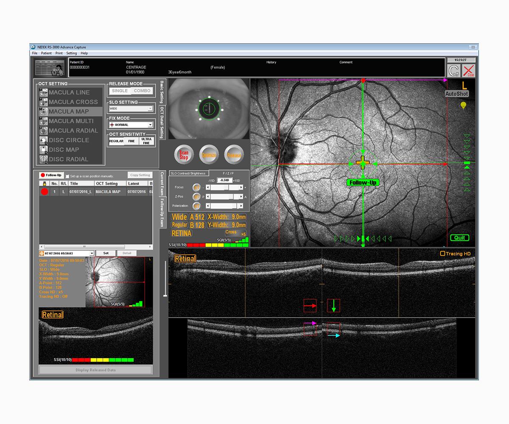Click the round Release button
This screenshot has height=424, width=509.
click(234, 155)
